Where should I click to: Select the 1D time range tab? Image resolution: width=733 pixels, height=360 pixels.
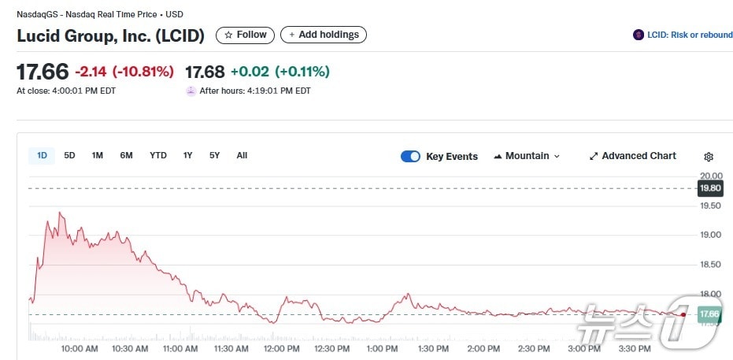42,155
